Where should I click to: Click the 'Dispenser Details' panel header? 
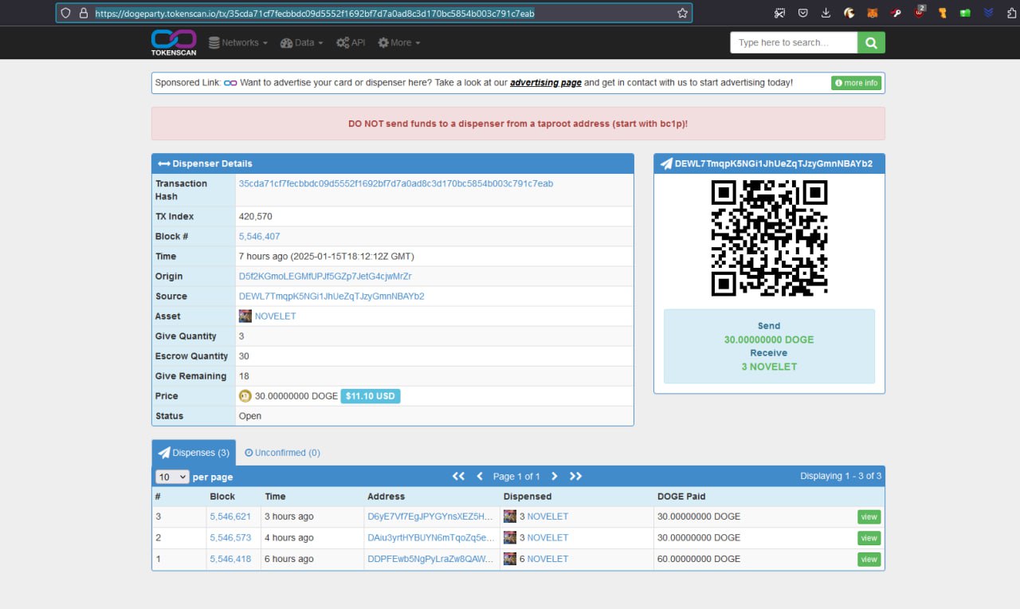[x=393, y=163]
